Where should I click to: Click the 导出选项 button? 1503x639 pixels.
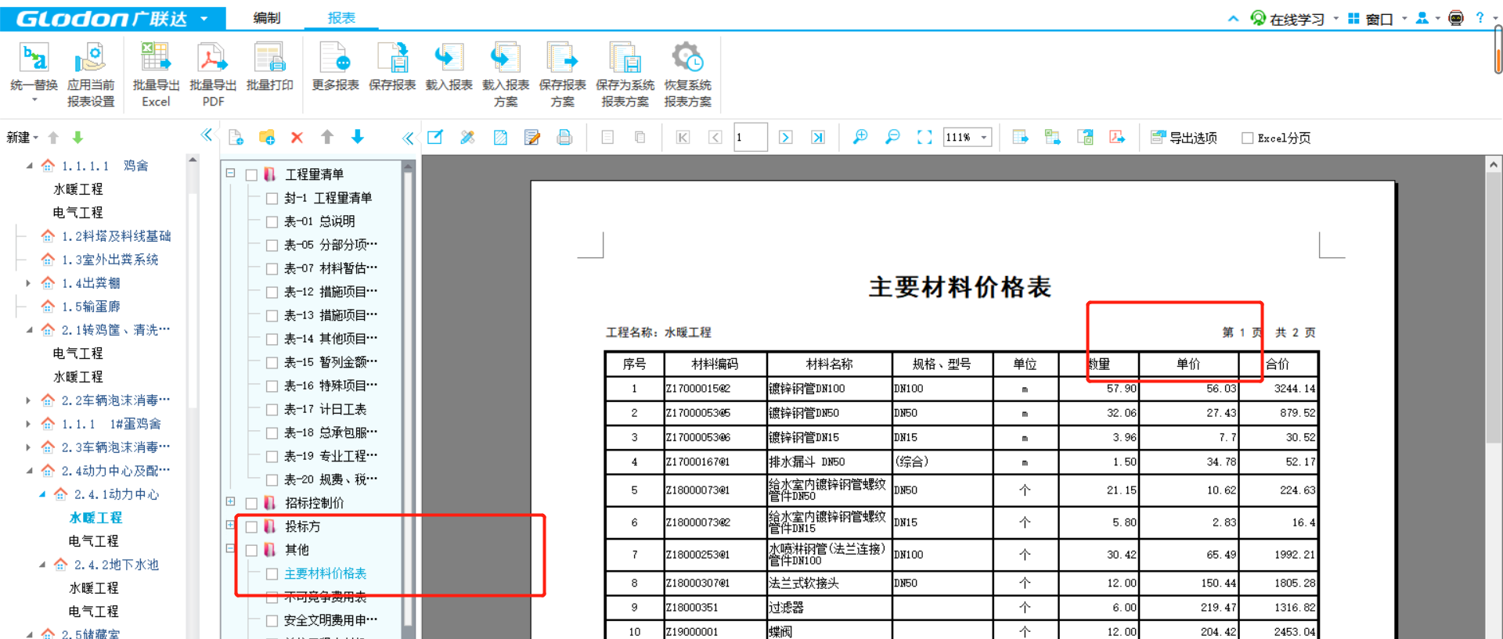tap(1184, 138)
